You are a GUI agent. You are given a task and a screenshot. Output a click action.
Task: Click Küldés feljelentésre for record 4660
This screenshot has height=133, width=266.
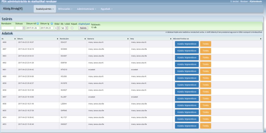point(187,78)
